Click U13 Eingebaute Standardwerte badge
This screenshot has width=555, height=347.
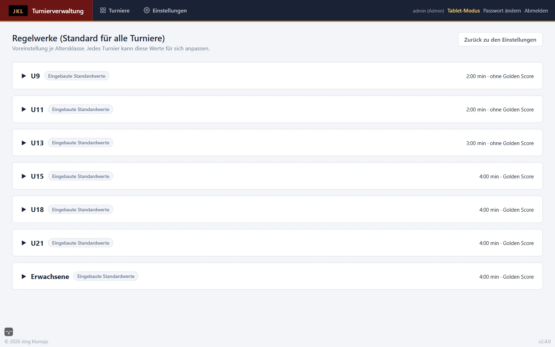80,143
